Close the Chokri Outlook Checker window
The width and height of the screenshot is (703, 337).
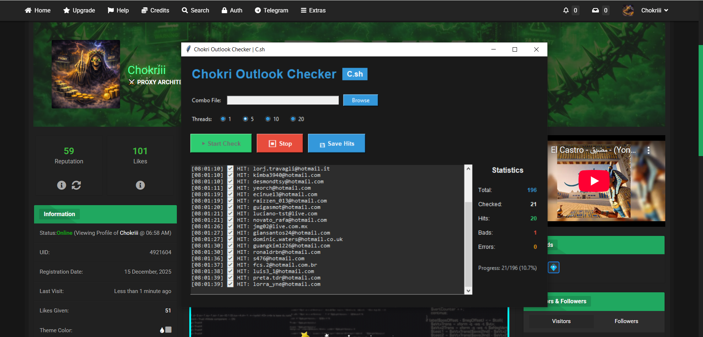(x=536, y=49)
